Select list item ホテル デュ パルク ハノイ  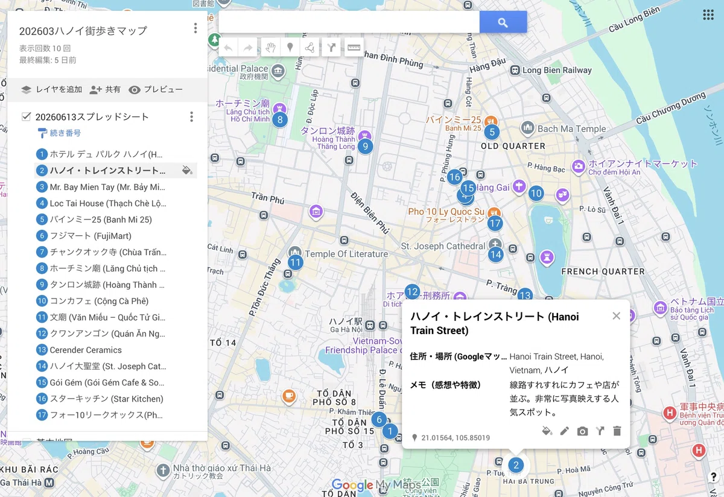pyautogui.click(x=116, y=154)
